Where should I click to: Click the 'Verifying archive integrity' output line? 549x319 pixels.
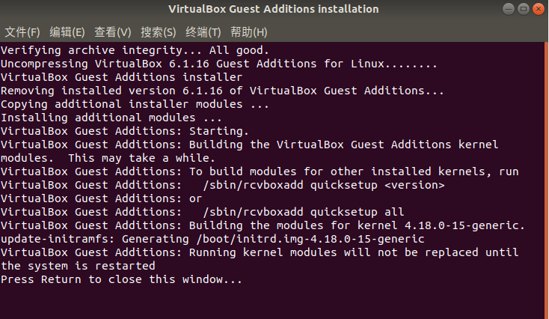(x=135, y=50)
